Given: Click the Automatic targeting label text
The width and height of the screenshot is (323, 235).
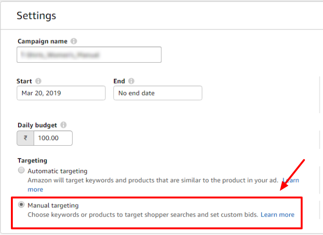Looking at the screenshot, I should 57,171.
